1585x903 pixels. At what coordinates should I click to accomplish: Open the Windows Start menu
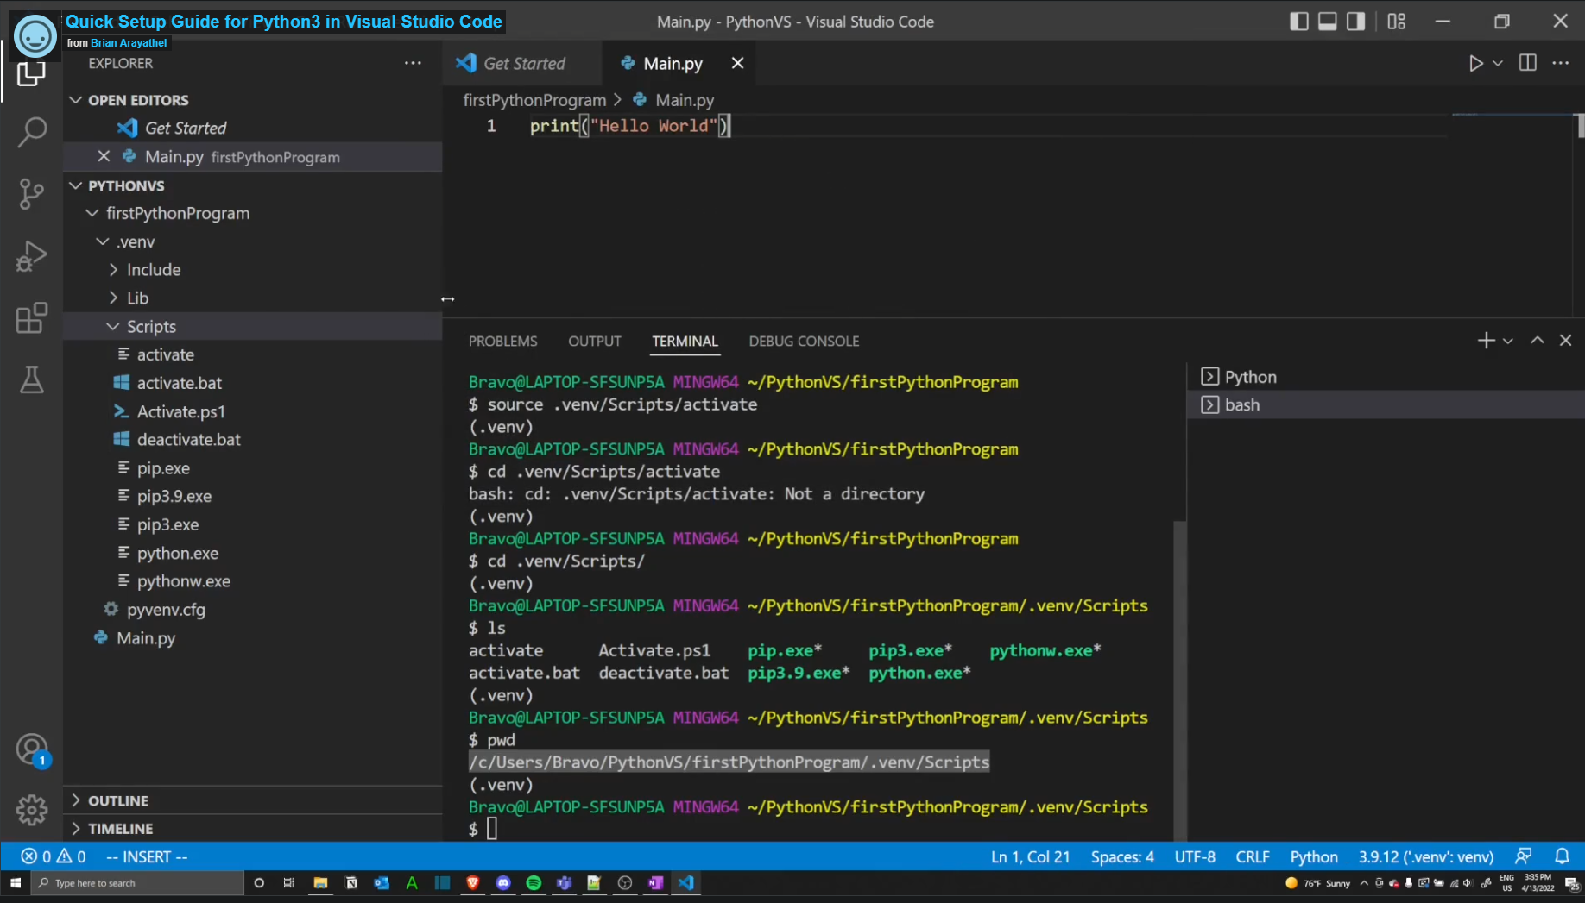tap(15, 883)
